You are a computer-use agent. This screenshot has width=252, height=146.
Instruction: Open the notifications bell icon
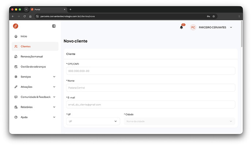(182, 27)
